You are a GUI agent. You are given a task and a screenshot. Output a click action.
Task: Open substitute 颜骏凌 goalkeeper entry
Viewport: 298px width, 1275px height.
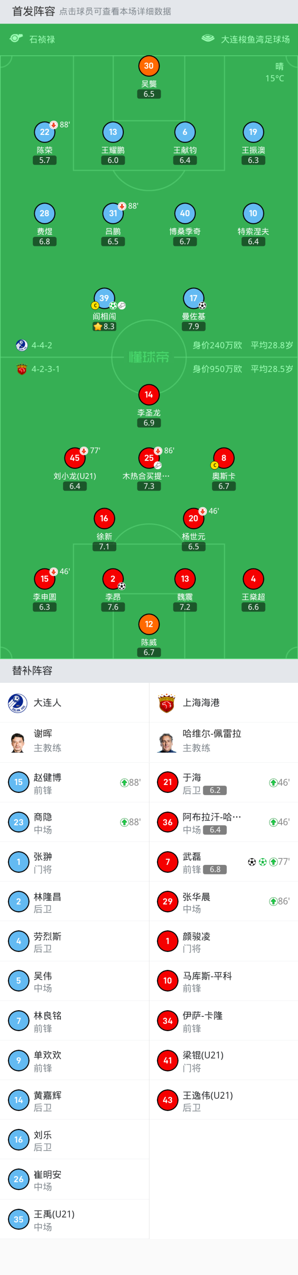tap(223, 941)
